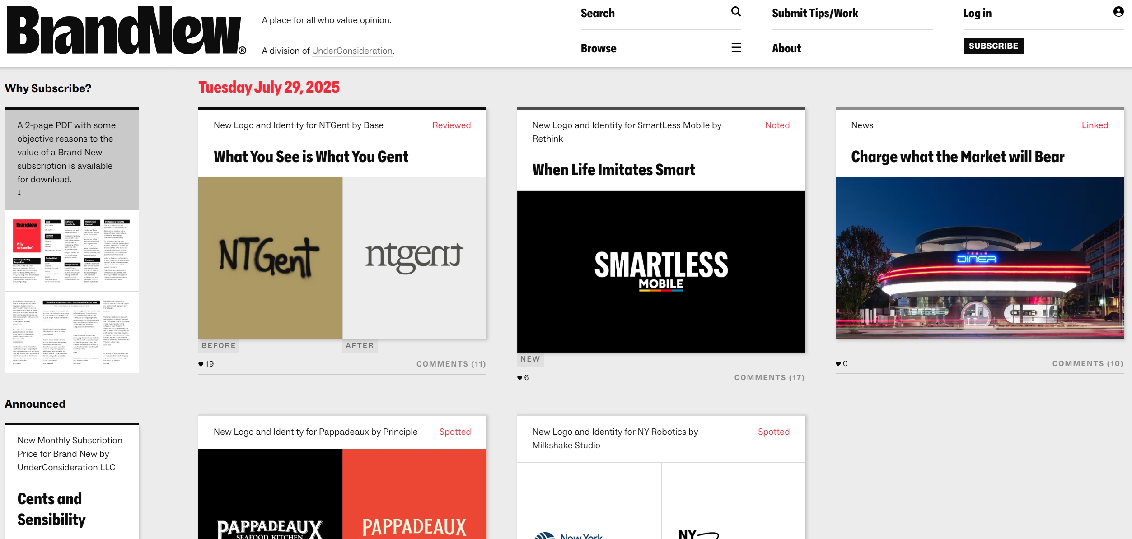Click the SmartLess Mobile logo image
Viewport: 1132px width, 539px height.
coord(661,271)
